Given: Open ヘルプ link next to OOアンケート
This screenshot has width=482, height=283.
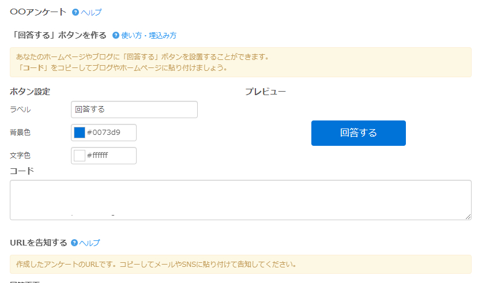Looking at the screenshot, I should click(91, 12).
